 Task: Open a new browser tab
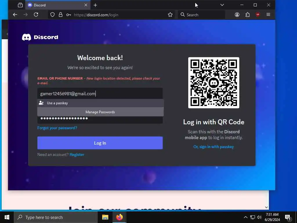(95, 5)
